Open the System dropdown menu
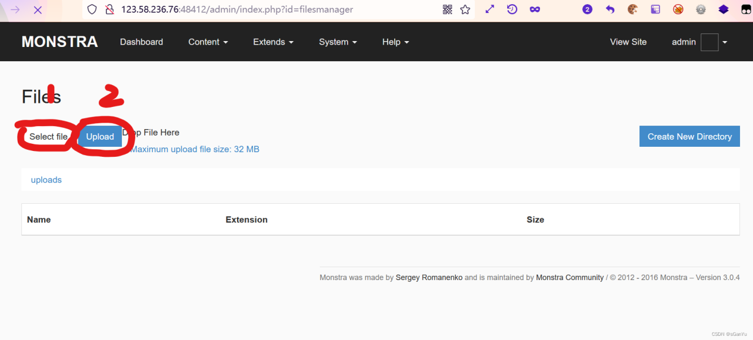 tap(338, 42)
